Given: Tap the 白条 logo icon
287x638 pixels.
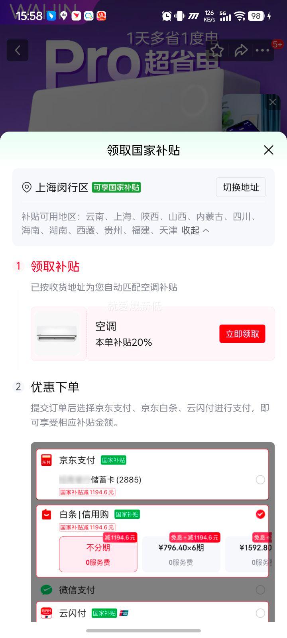Looking at the screenshot, I should [x=47, y=514].
